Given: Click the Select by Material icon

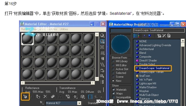Looking at the screenshot, I should (x=102, y=76).
